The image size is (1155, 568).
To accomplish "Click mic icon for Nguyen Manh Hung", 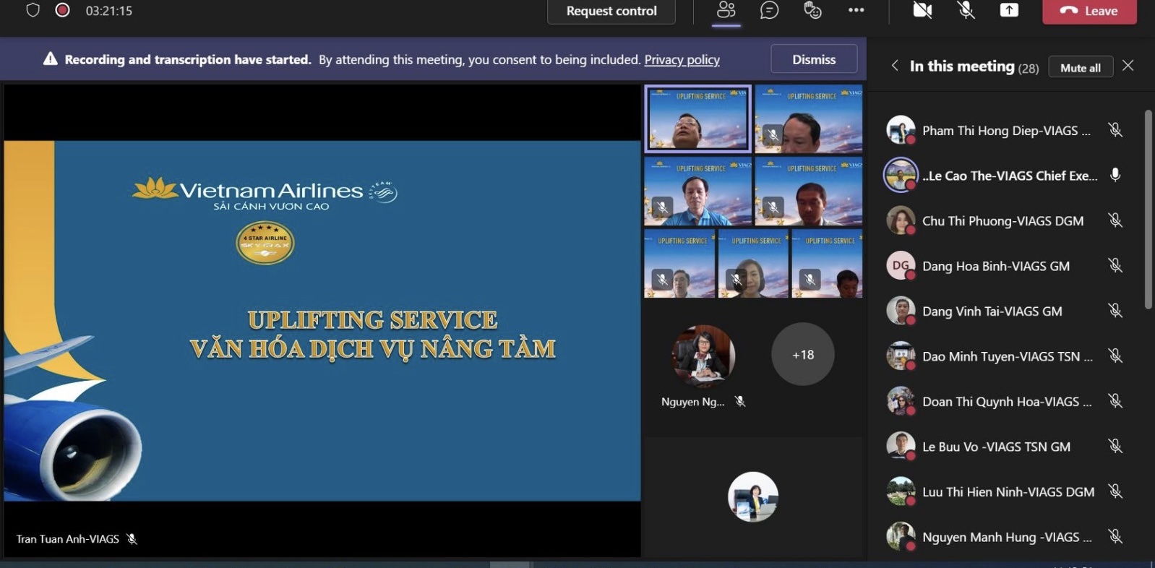I will (x=1115, y=536).
